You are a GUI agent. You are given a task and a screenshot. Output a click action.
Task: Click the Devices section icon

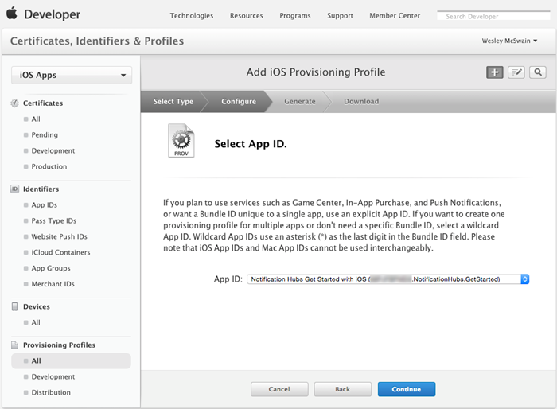[14, 306]
